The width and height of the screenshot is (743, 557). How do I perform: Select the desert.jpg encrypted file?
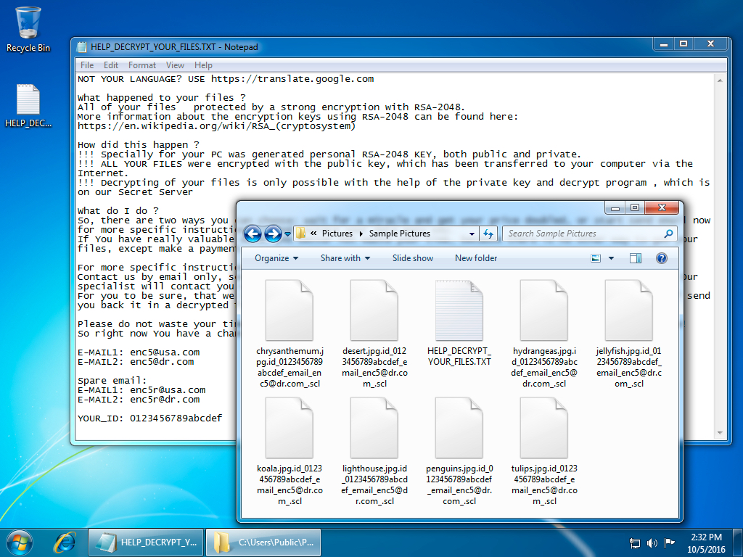(x=374, y=334)
